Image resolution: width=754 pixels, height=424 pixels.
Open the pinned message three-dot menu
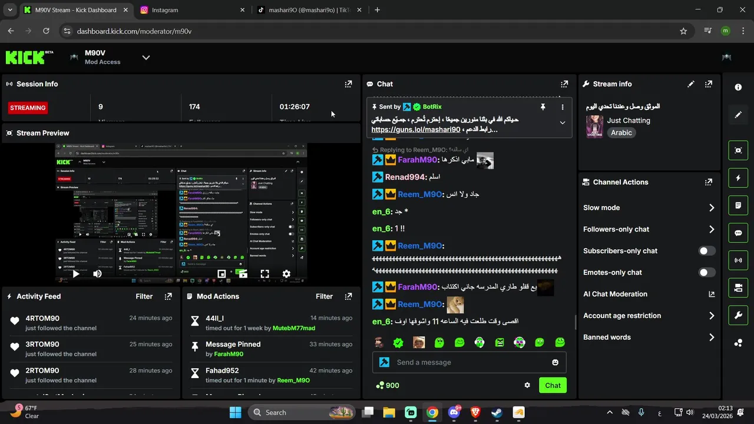point(563,107)
